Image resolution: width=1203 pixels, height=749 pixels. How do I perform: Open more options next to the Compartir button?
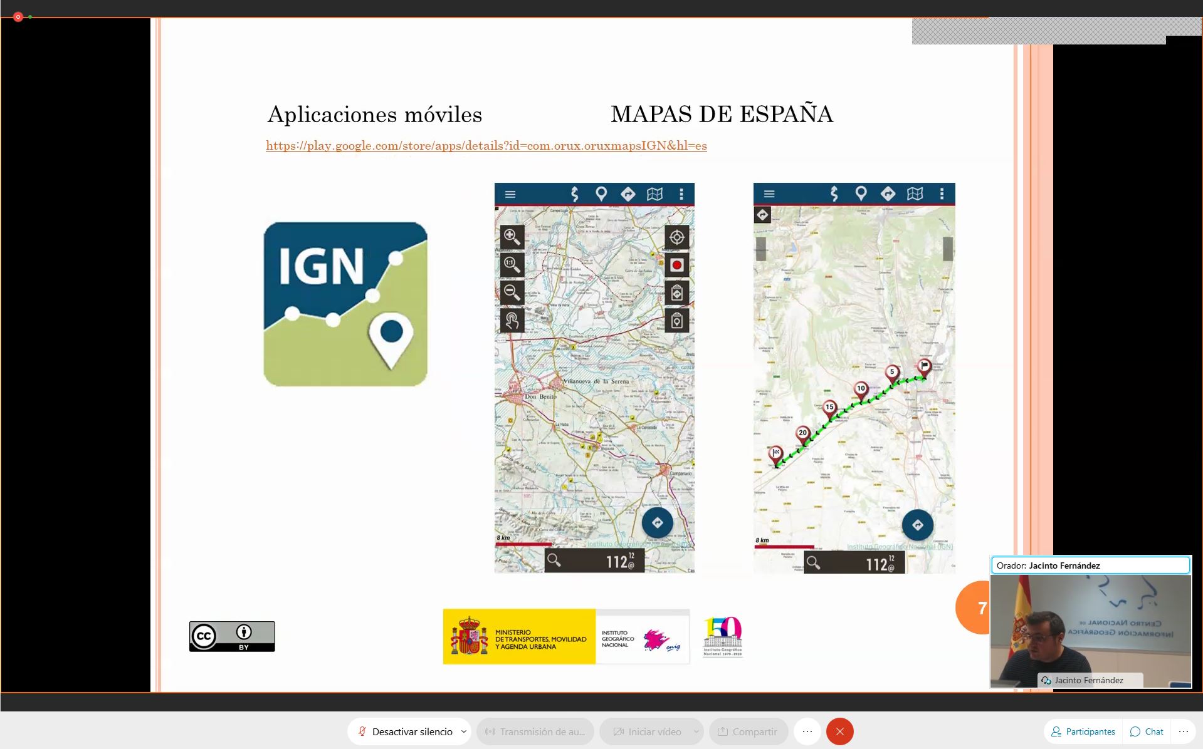807,731
